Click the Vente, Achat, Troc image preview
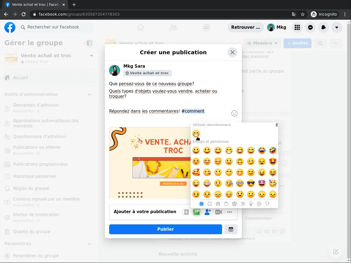Image resolution: width=351 pixels, height=263 pixels. 150,163
